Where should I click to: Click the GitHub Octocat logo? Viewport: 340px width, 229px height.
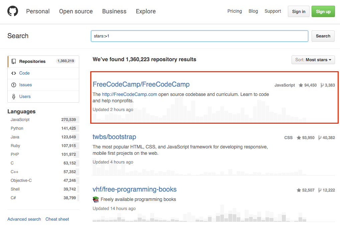(12, 11)
